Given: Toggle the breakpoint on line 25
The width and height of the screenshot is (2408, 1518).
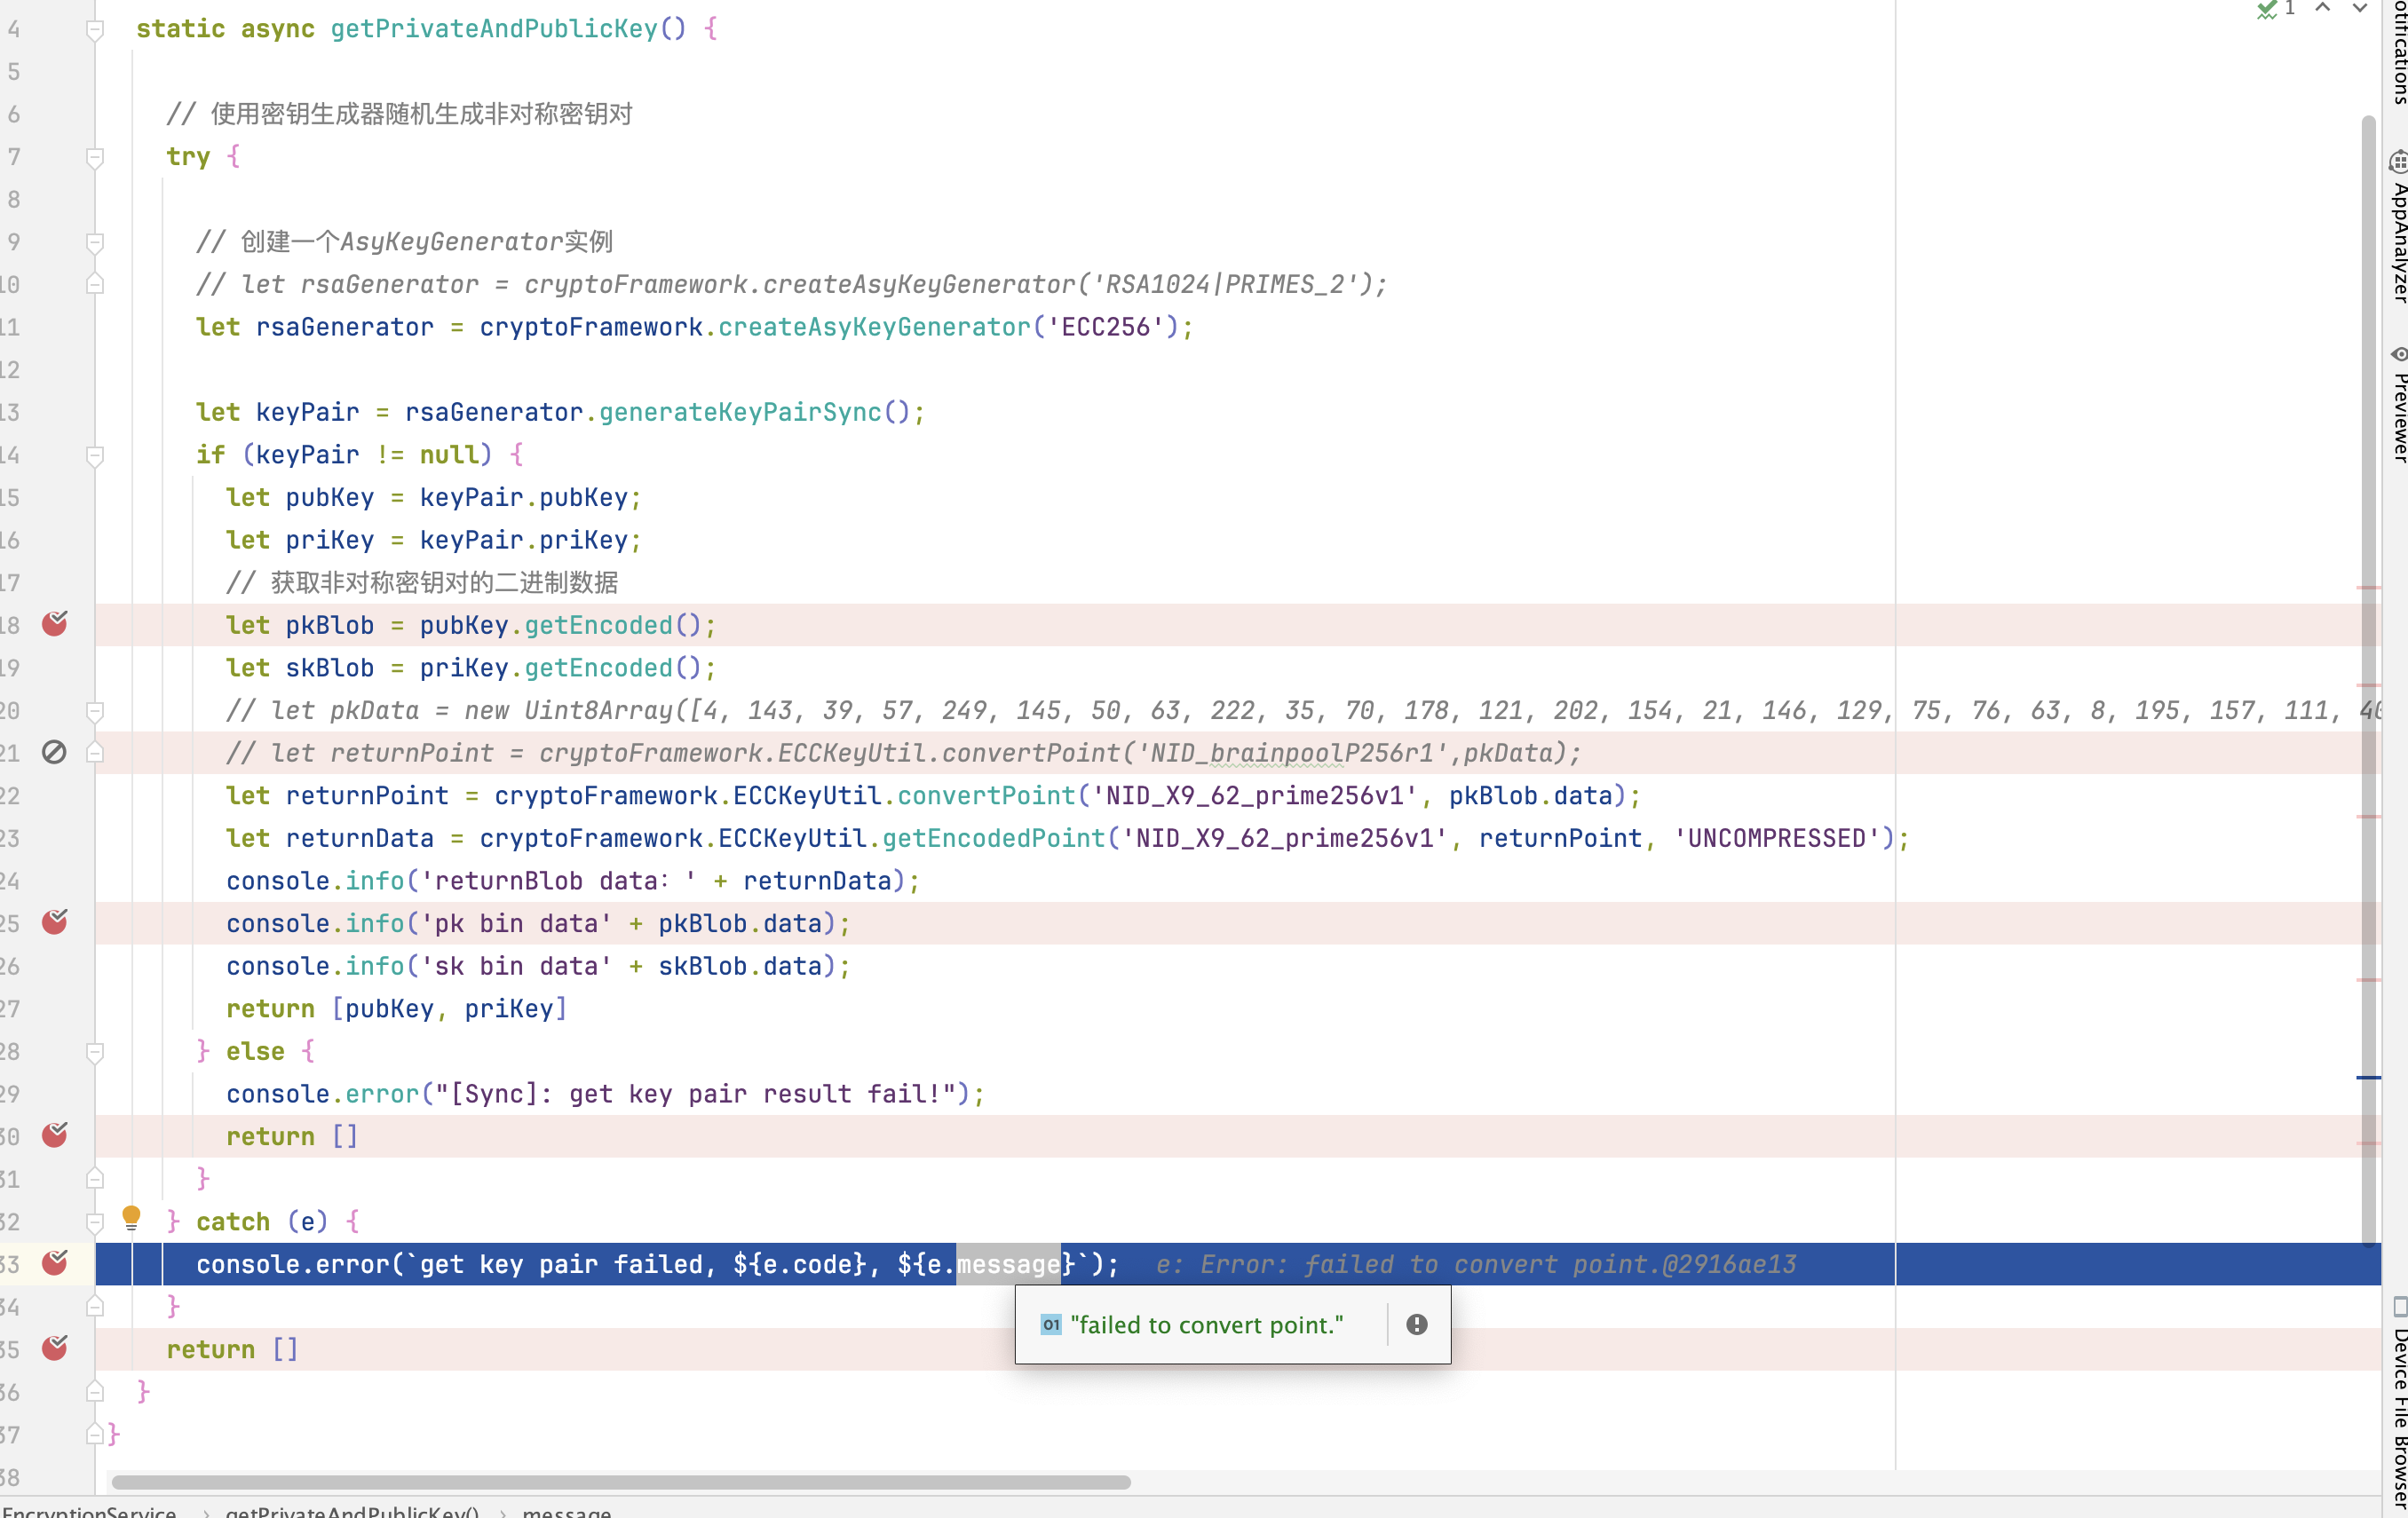Looking at the screenshot, I should pyautogui.click(x=55, y=922).
